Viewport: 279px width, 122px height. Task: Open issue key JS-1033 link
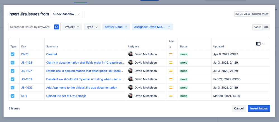point(27,88)
